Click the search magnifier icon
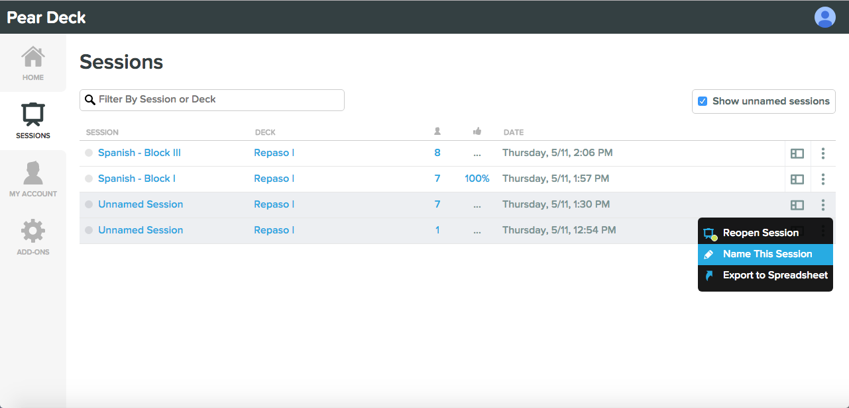The height and width of the screenshot is (408, 849). (90, 100)
